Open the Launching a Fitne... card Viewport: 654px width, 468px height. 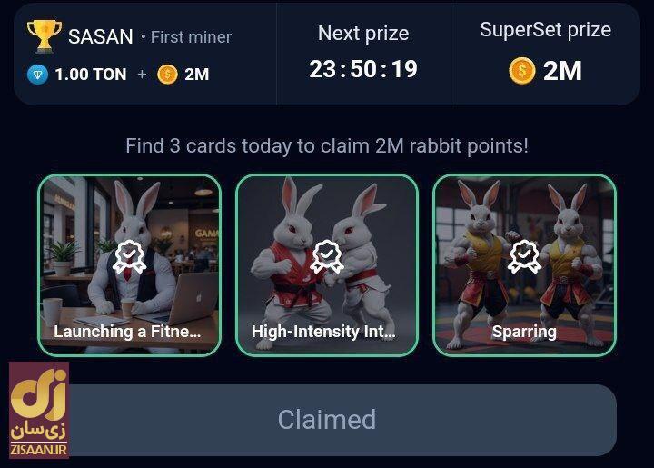129,265
